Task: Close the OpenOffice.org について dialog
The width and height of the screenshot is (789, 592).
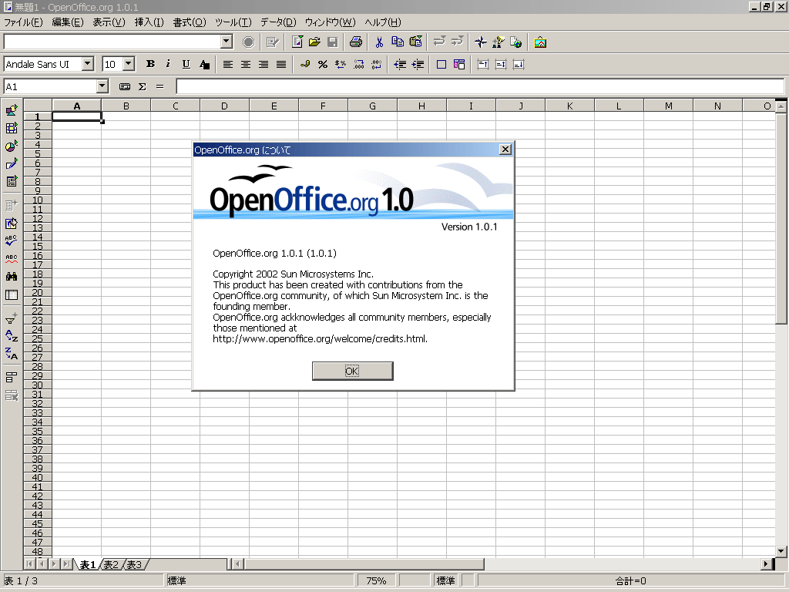Action: (x=505, y=150)
